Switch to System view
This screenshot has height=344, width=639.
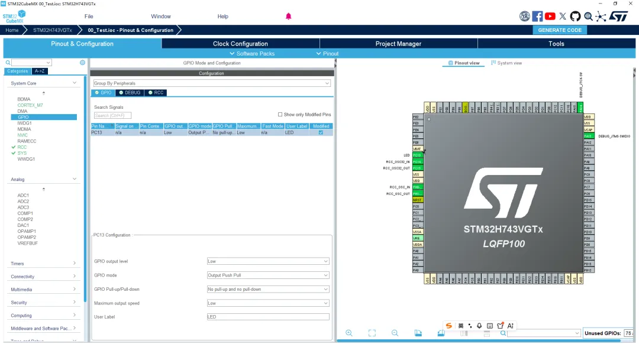click(506, 63)
